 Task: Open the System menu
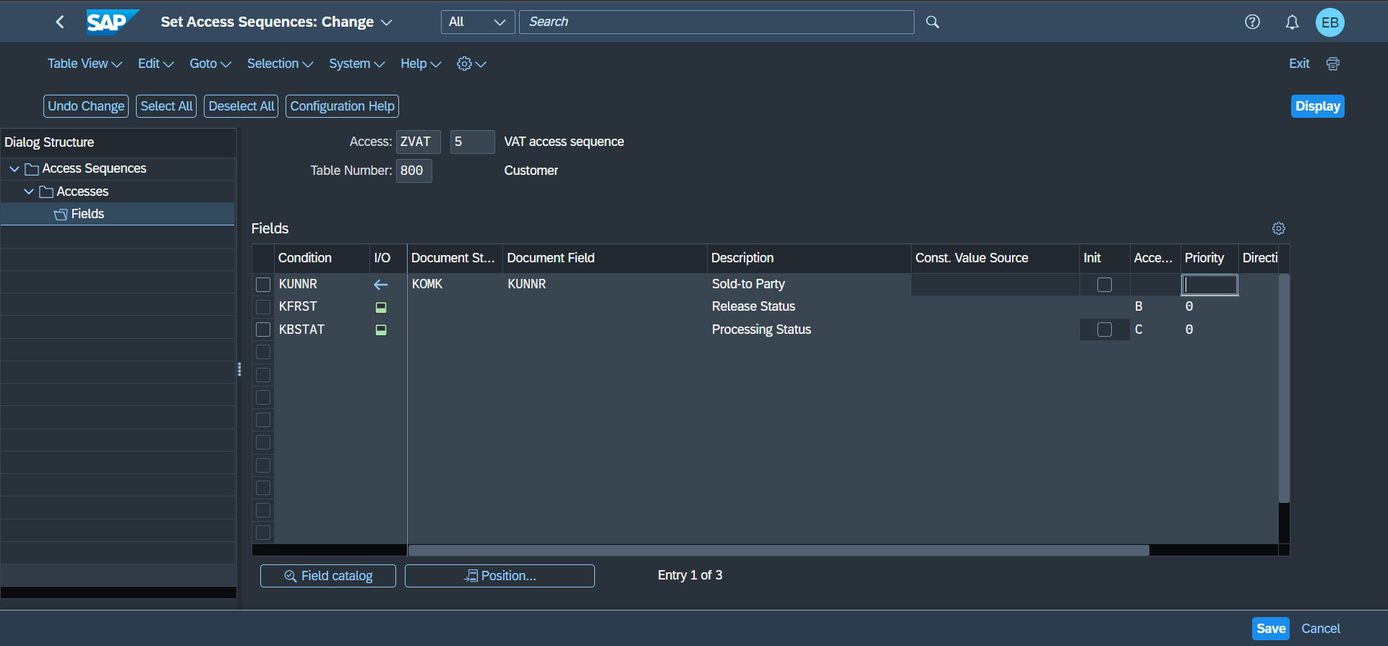pos(356,64)
